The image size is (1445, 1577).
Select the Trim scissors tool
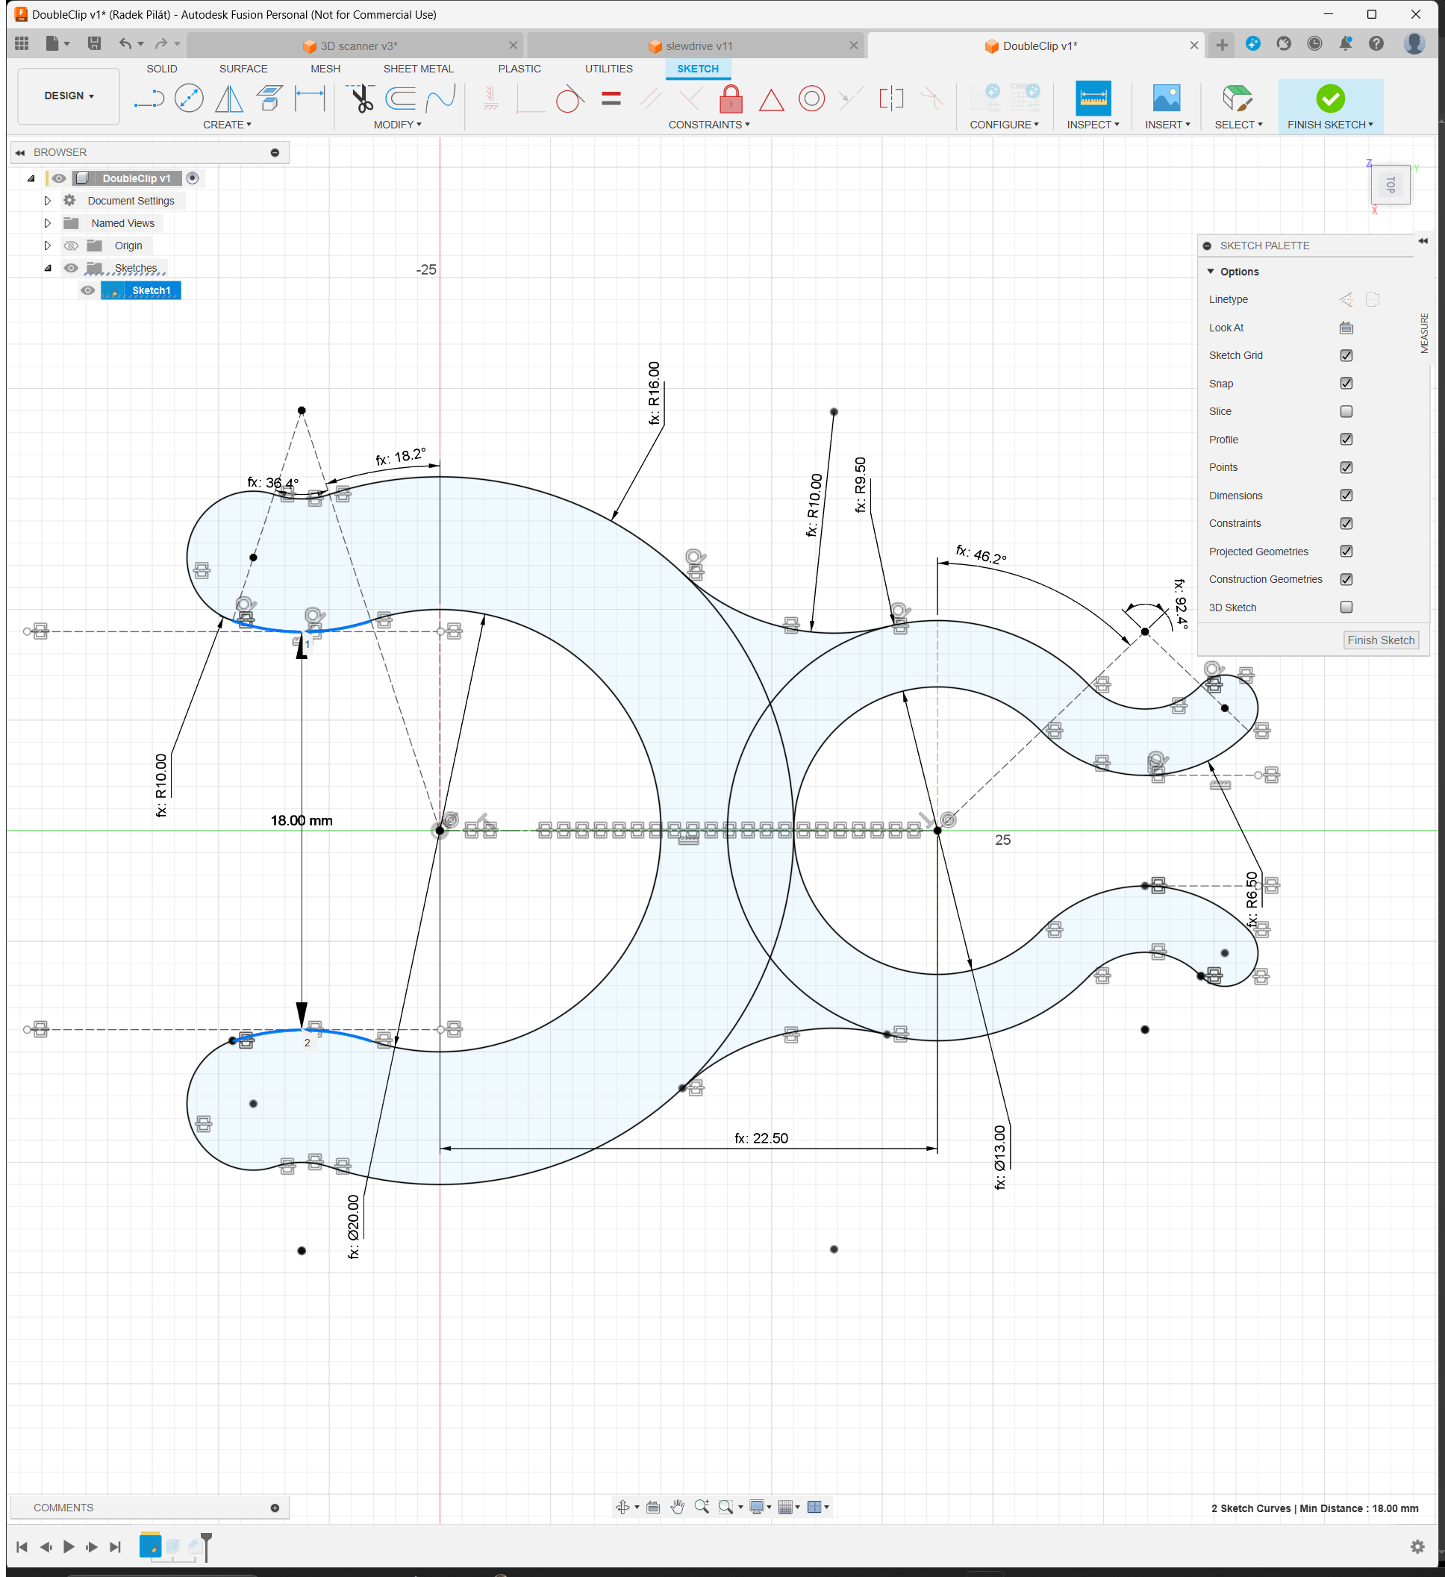click(x=361, y=99)
